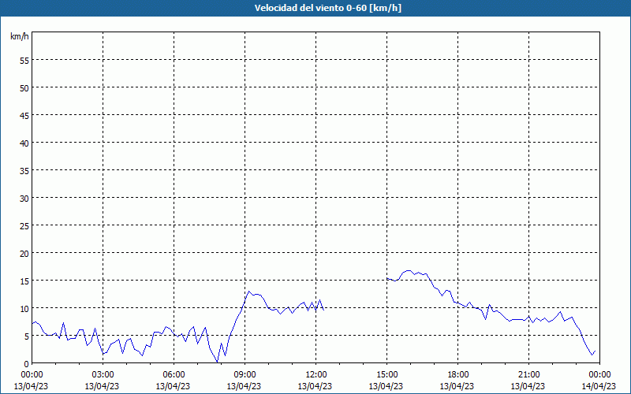Click the 14/04/23 date label
This screenshot has height=394, width=631.
pyautogui.click(x=599, y=386)
